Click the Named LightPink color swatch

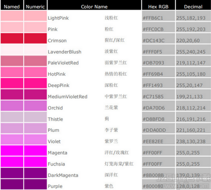12,16
